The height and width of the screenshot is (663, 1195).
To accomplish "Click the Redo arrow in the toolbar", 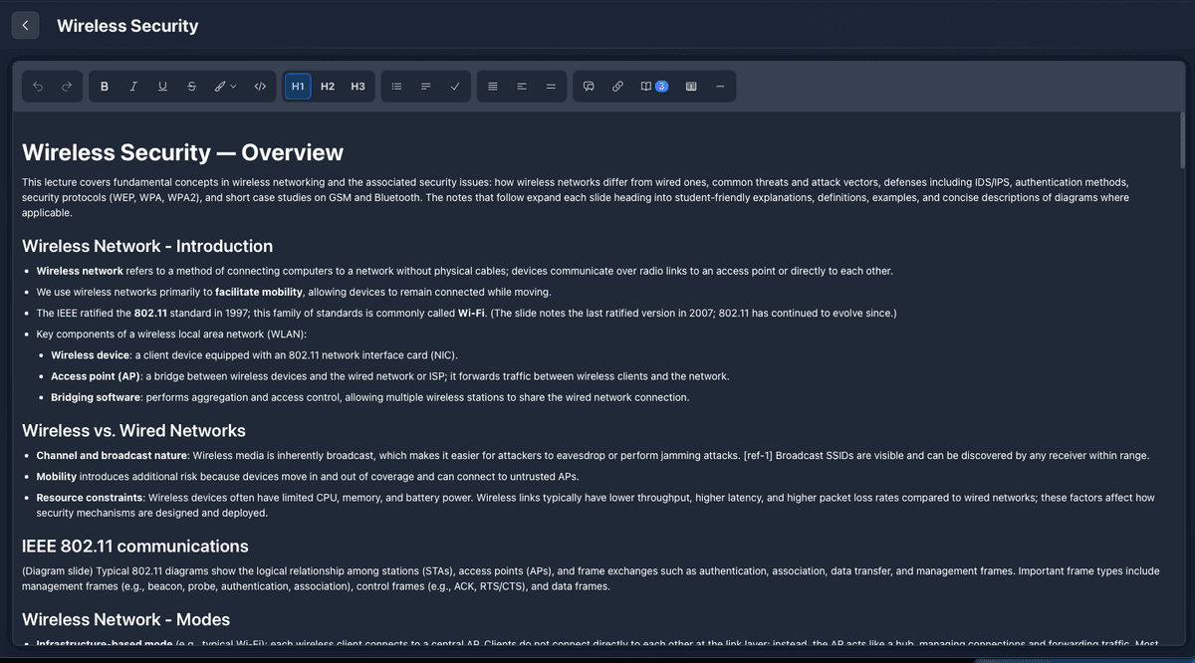I will coord(68,86).
